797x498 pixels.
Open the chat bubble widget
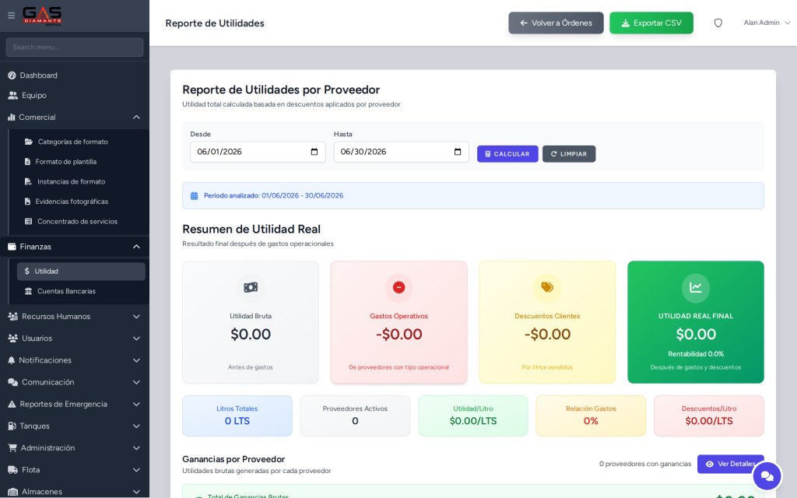[x=767, y=476]
